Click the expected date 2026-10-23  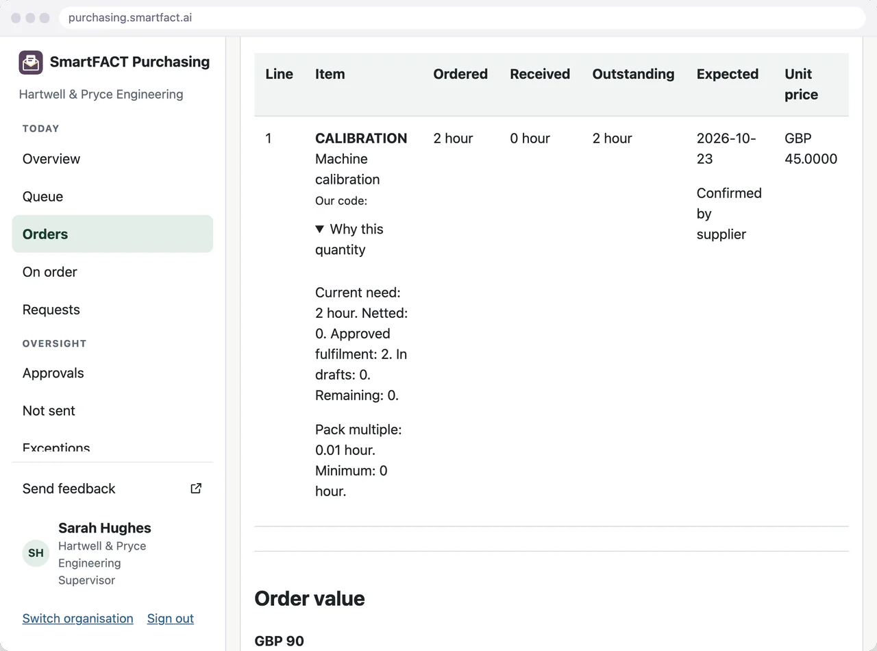click(x=726, y=149)
